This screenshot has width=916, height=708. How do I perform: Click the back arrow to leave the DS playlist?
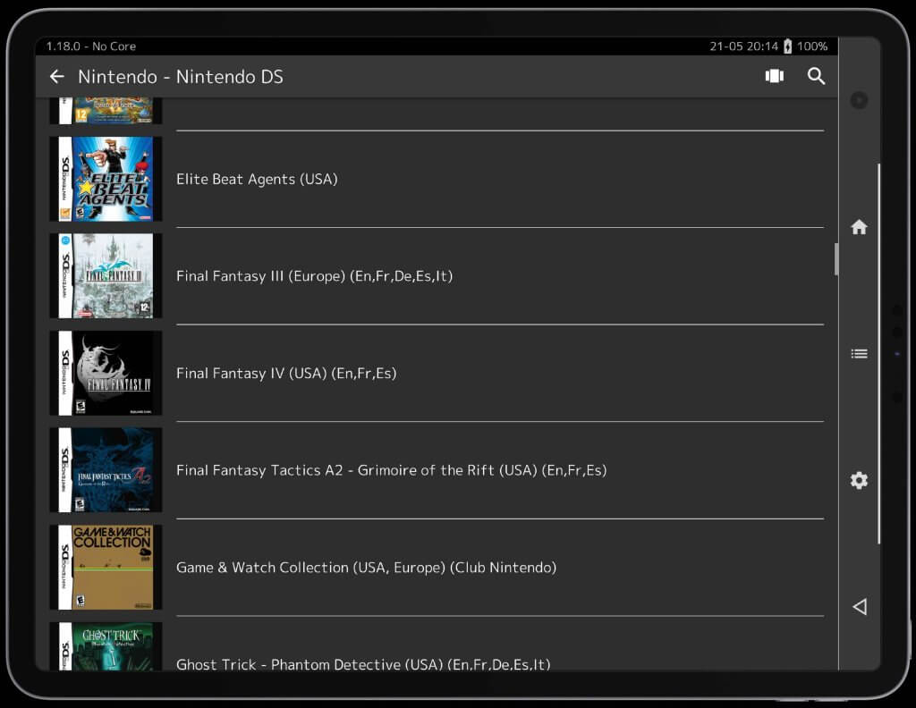56,76
